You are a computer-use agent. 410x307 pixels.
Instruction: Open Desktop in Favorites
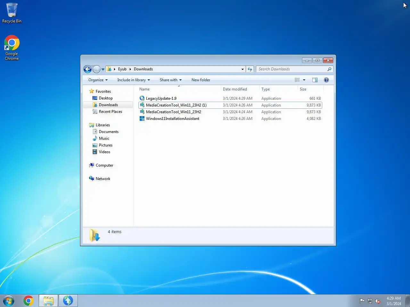(106, 98)
